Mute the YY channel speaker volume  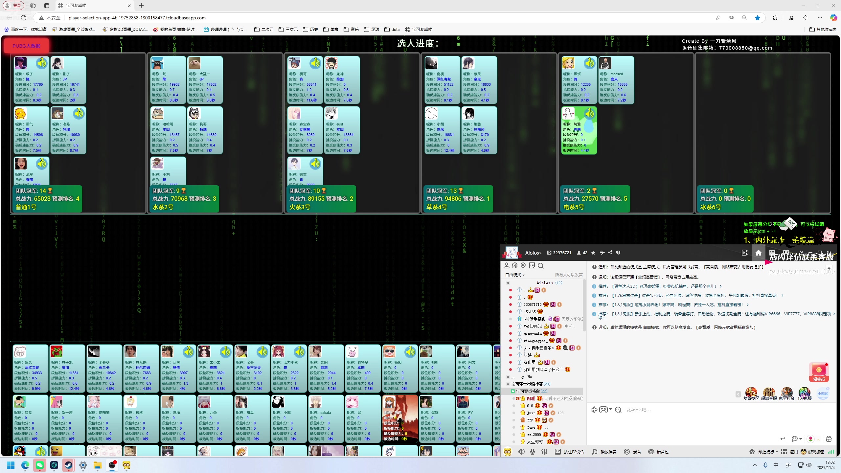click(521, 452)
